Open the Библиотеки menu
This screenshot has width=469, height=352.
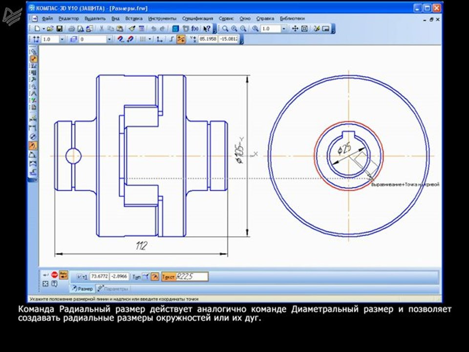[292, 19]
